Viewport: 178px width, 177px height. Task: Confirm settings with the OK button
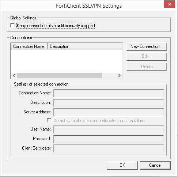coord(122,165)
